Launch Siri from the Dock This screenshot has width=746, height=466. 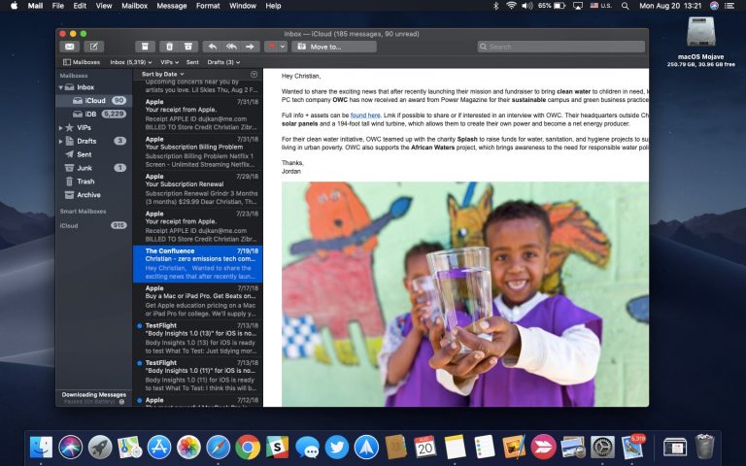[71, 447]
